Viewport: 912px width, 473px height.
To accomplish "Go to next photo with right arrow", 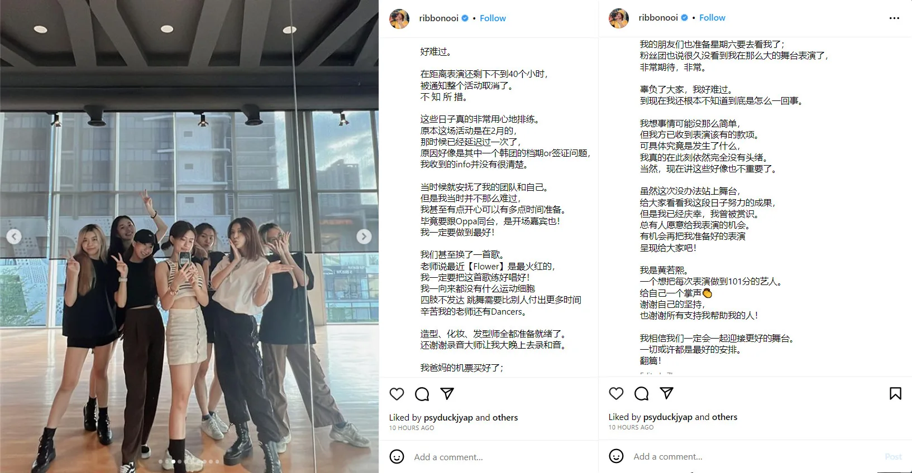I will (x=364, y=236).
